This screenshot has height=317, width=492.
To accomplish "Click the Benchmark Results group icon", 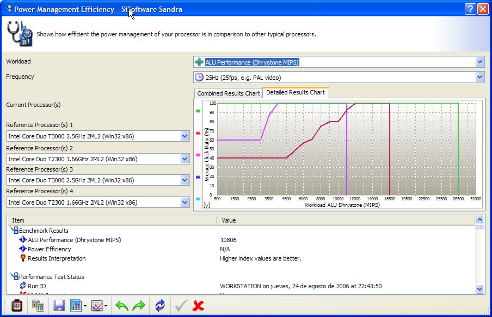I will click(x=14, y=230).
